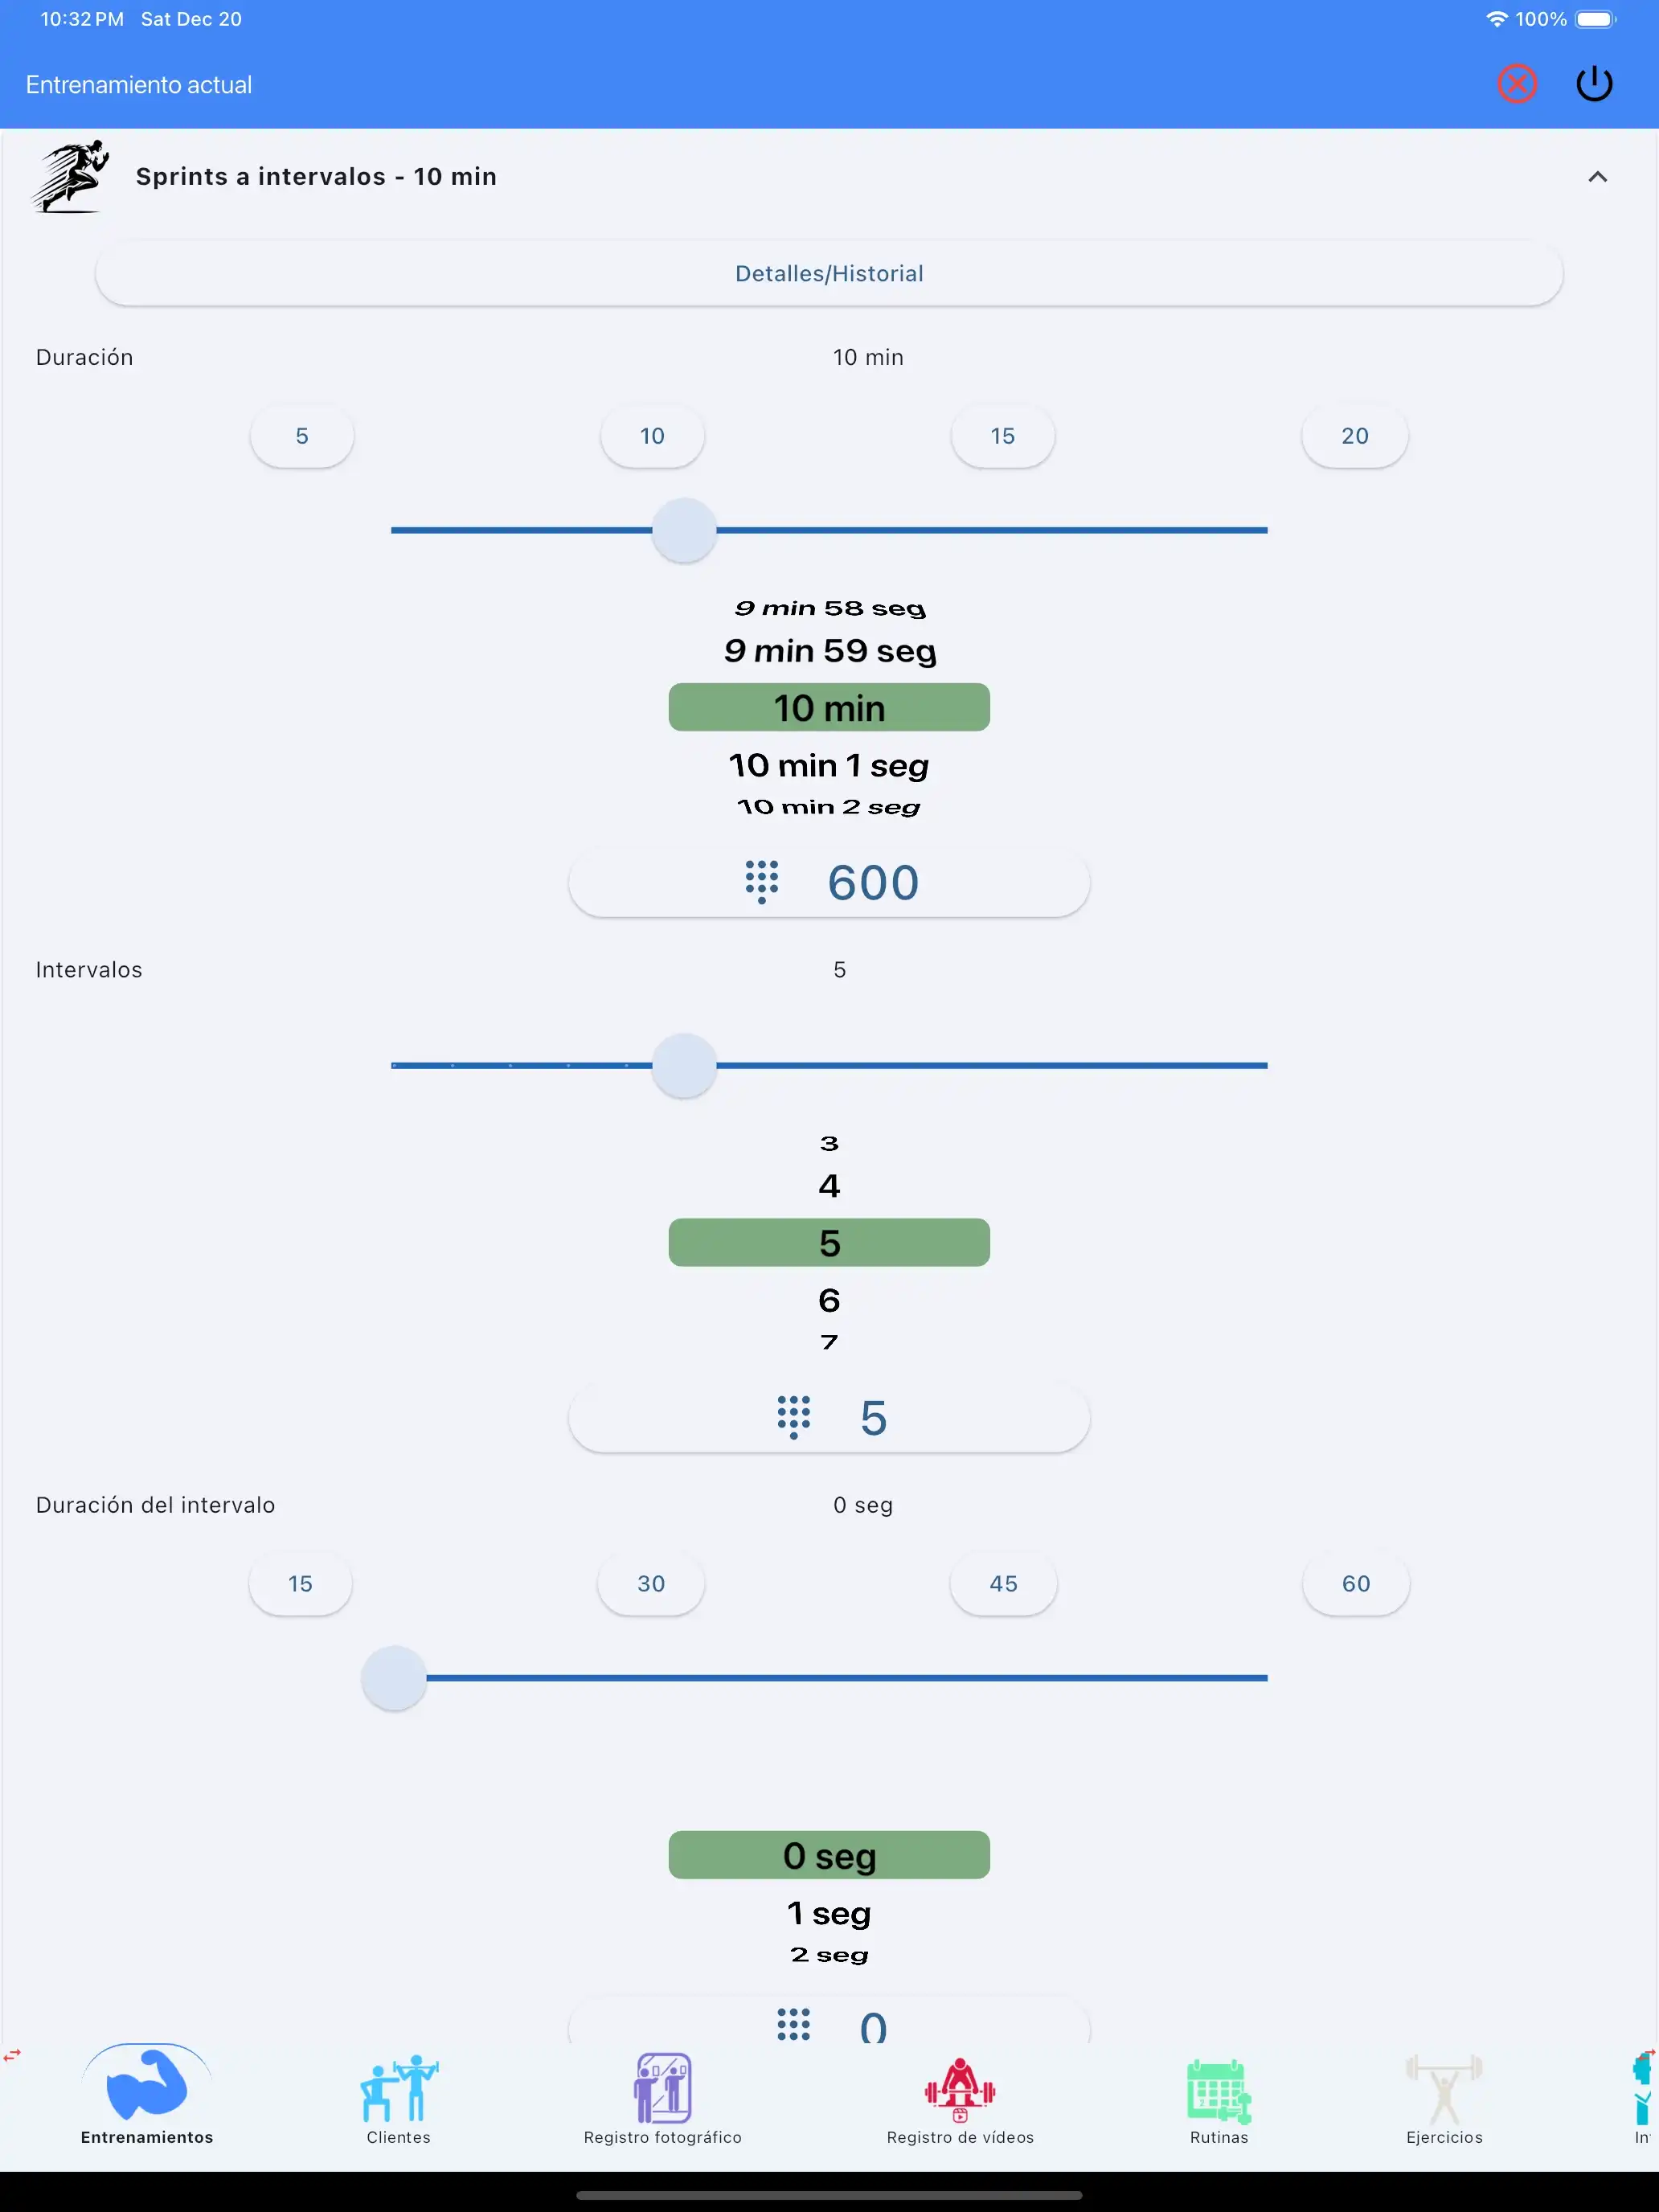This screenshot has height=2212, width=1659.
Task: Tap the red cancel icon in header
Action: click(1517, 84)
